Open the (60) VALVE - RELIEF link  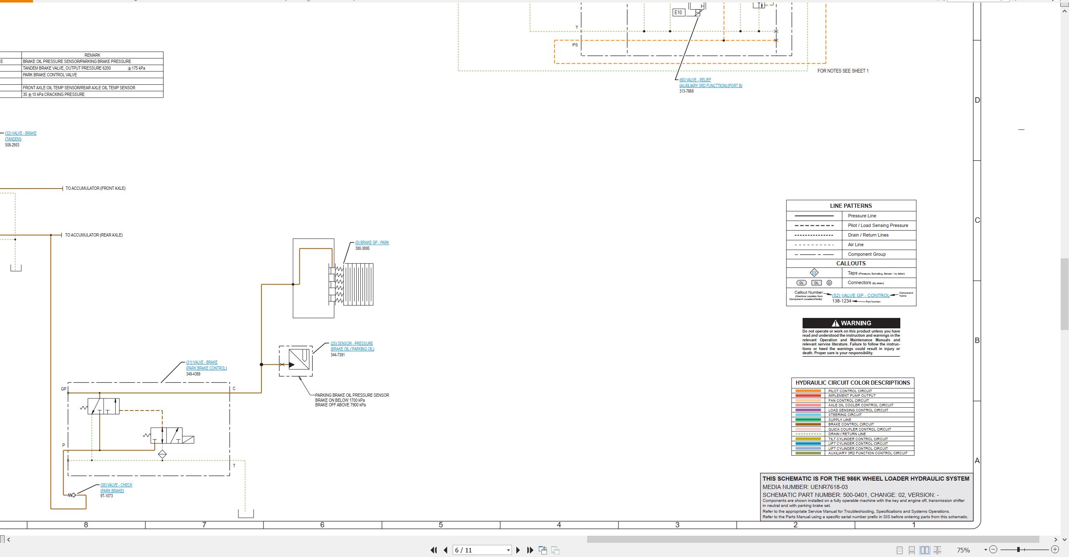711,83
